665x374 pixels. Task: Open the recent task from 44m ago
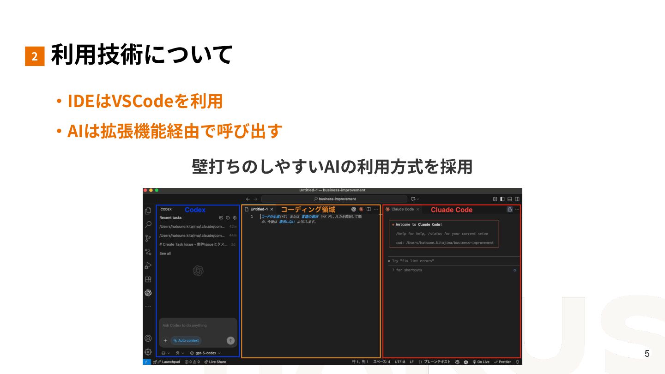coord(198,235)
